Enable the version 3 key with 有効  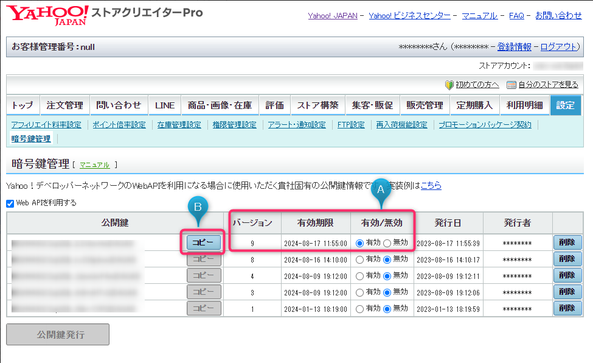point(359,292)
